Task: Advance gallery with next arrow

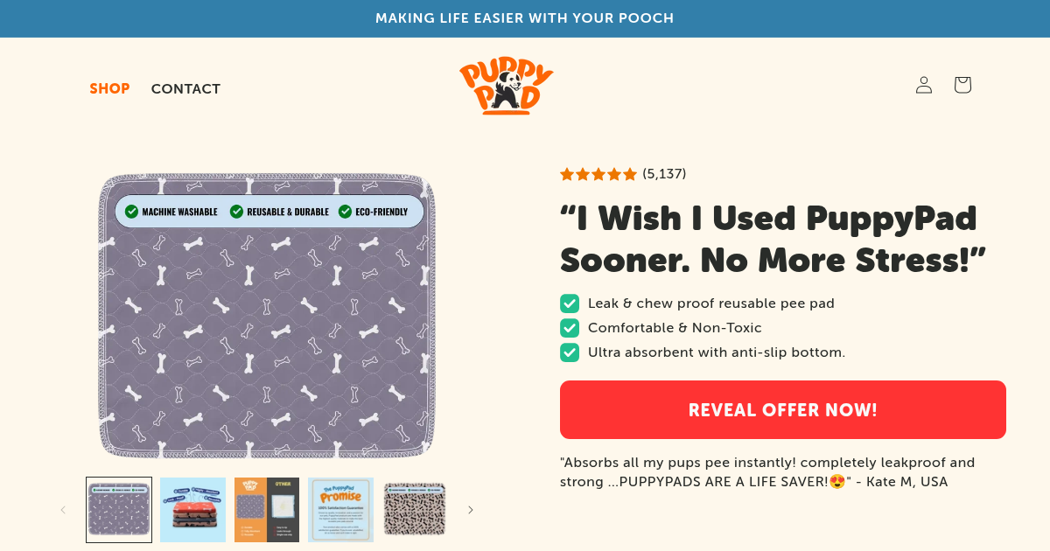Action: tap(470, 510)
